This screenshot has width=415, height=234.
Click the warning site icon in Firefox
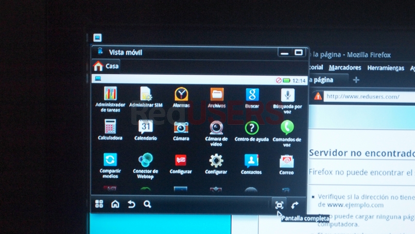click(x=318, y=96)
